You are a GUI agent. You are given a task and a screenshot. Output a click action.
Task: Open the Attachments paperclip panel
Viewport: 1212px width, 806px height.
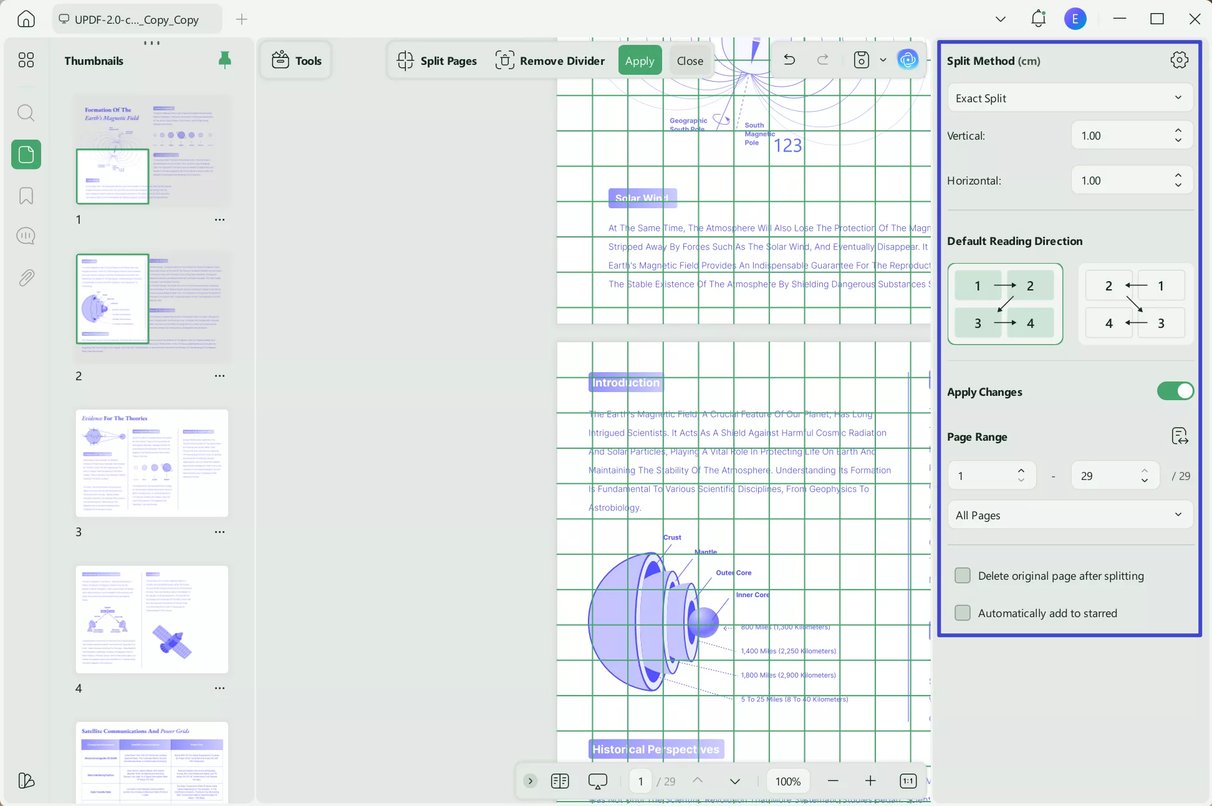pos(26,277)
